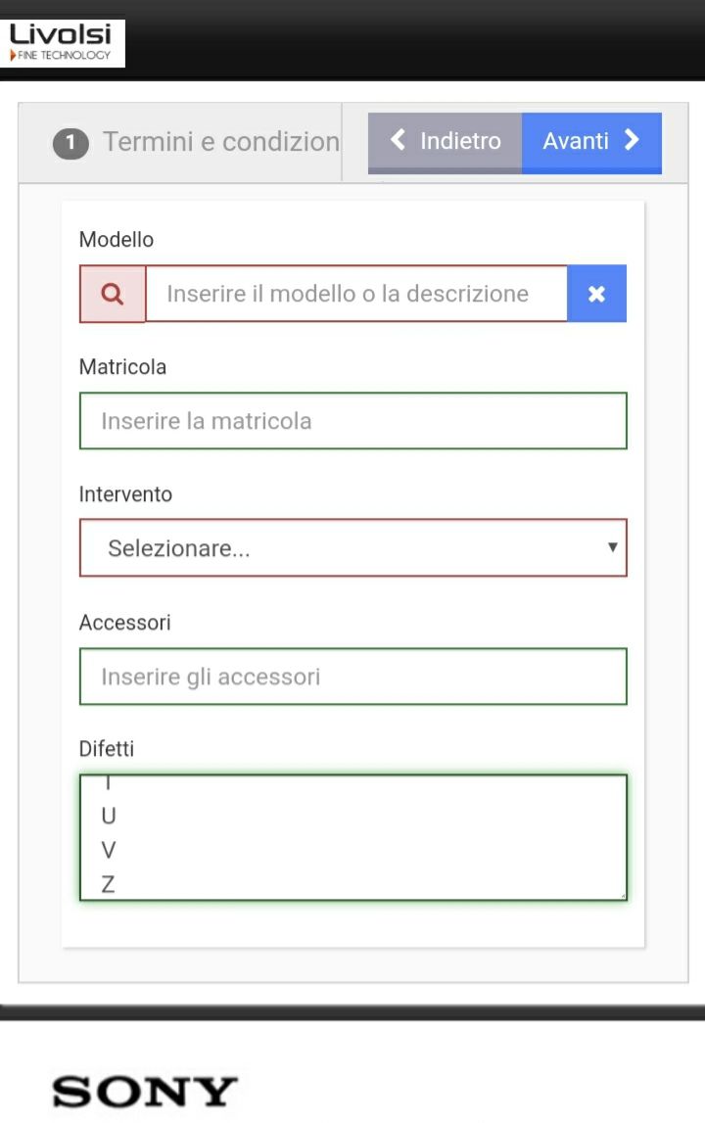Place cursor on the V line in Difetti
The height and width of the screenshot is (1123, 705).
click(109, 850)
